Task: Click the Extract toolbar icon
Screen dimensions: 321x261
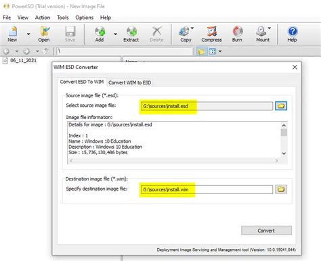Action: (131, 34)
